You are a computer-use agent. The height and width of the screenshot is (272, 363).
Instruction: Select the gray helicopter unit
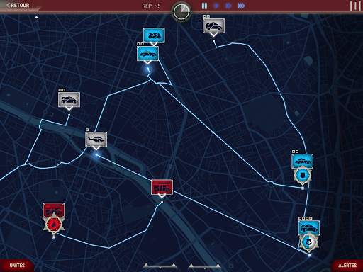pos(96,140)
